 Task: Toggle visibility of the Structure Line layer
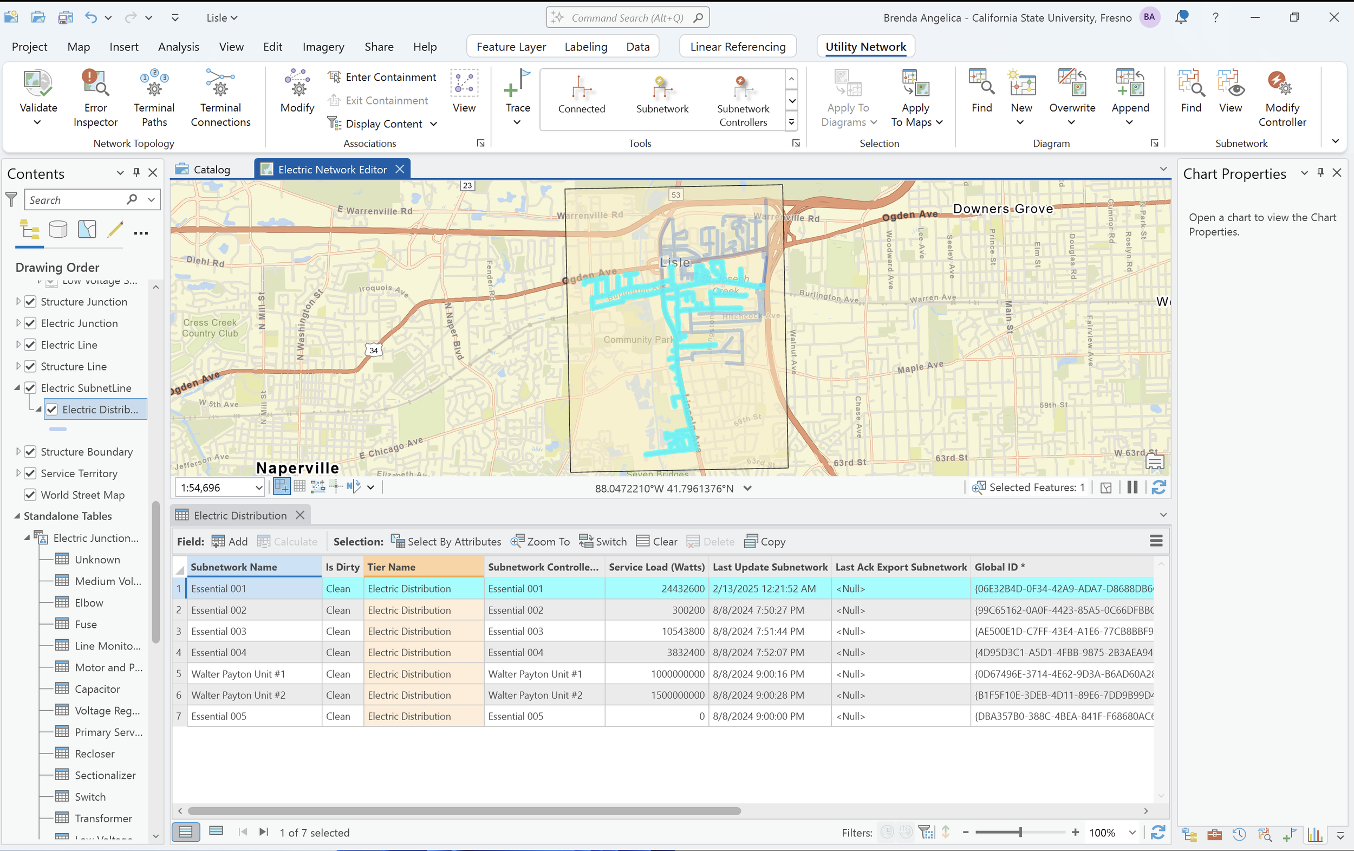[x=30, y=366]
